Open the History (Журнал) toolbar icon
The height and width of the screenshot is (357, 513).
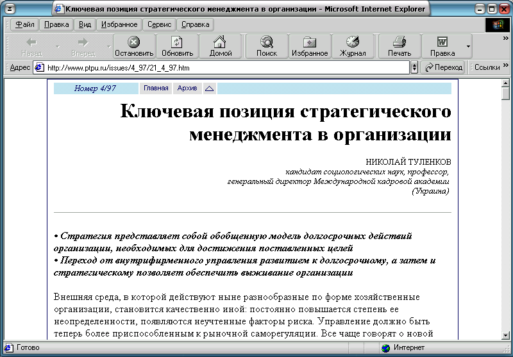353,46
